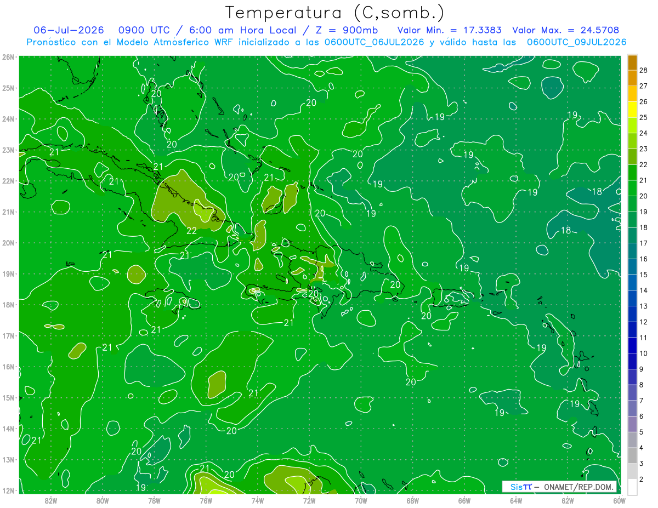
Task: Click the '60W' longitude axis label
Action: tap(619, 500)
